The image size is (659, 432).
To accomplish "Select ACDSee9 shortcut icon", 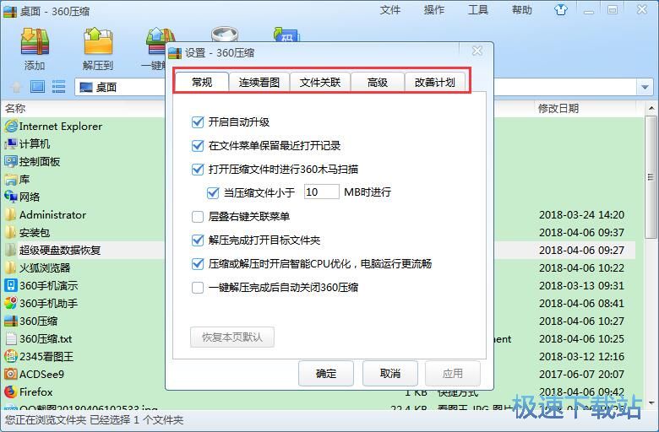I will pos(11,374).
